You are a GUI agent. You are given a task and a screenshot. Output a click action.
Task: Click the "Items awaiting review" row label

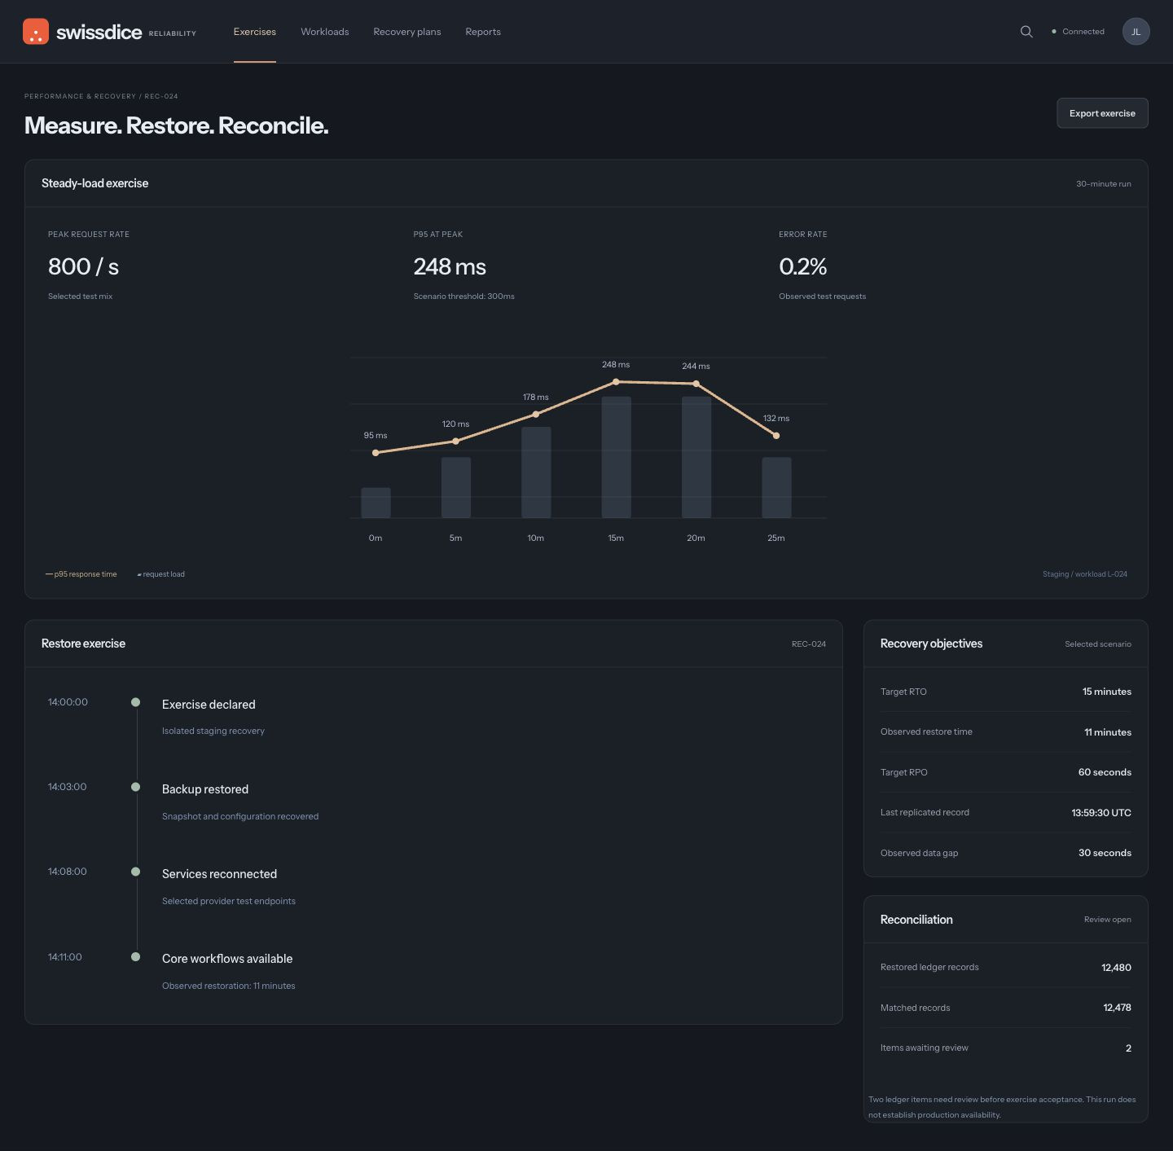pyautogui.click(x=925, y=1048)
